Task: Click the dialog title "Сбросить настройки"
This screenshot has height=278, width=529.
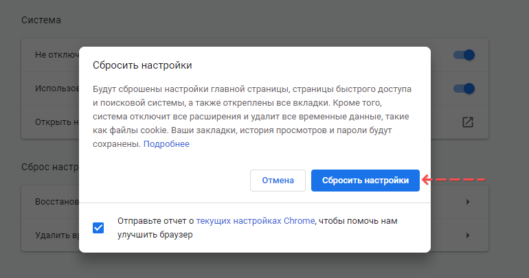Action: pos(142,65)
